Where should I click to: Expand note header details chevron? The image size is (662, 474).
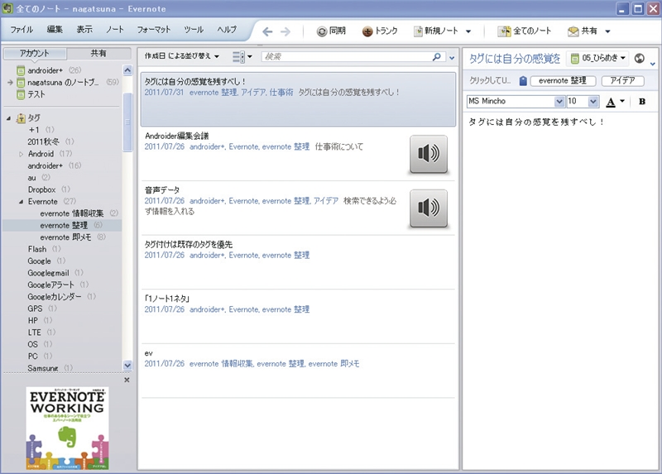pyautogui.click(x=653, y=64)
